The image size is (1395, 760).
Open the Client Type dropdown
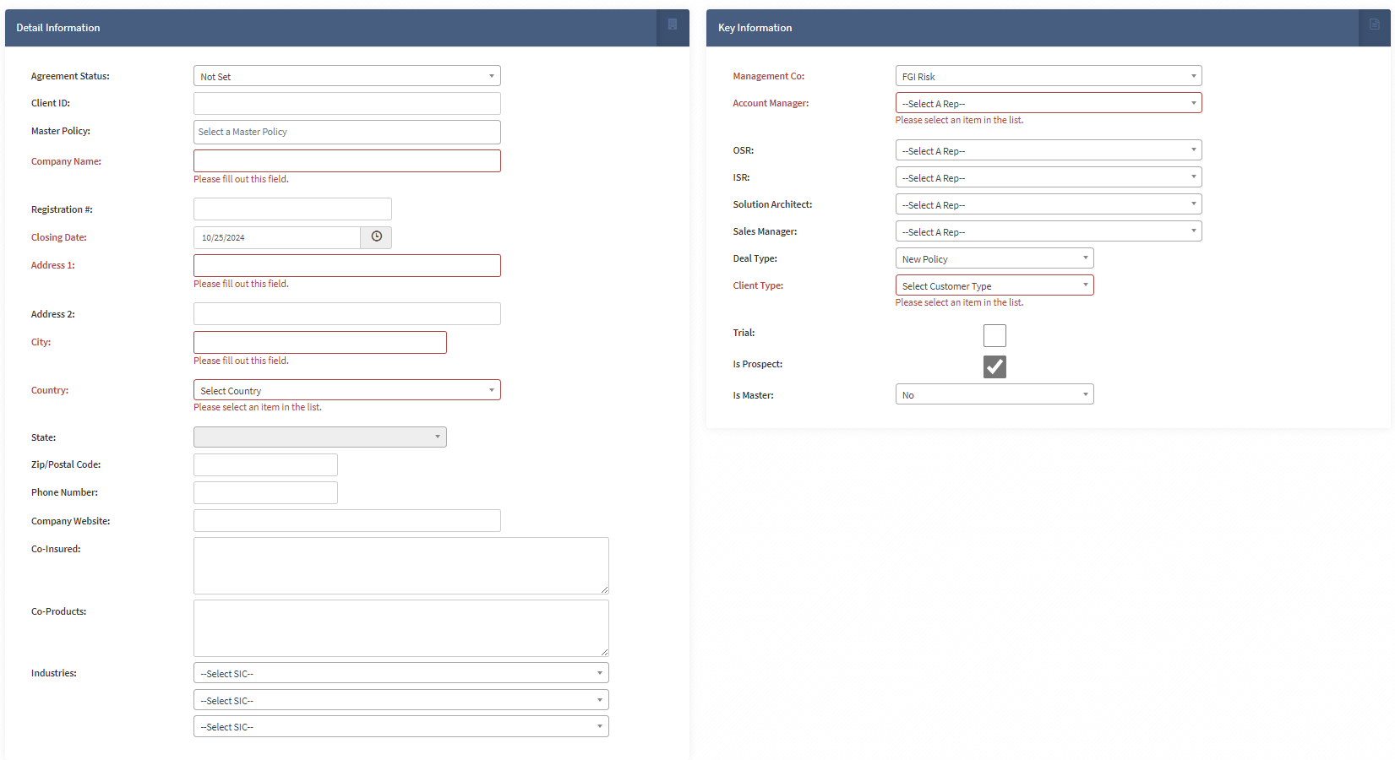pos(994,285)
